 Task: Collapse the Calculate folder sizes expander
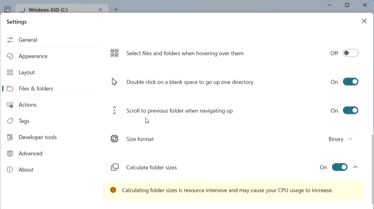[x=355, y=167]
